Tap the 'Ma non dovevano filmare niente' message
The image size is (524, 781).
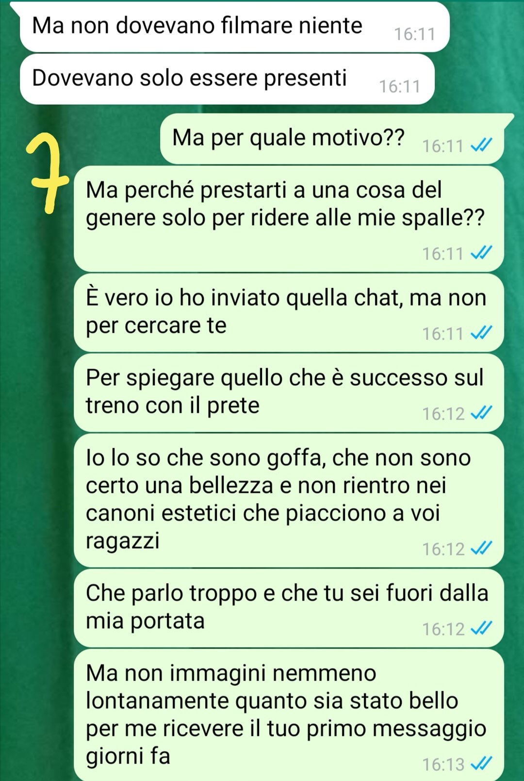point(234,27)
